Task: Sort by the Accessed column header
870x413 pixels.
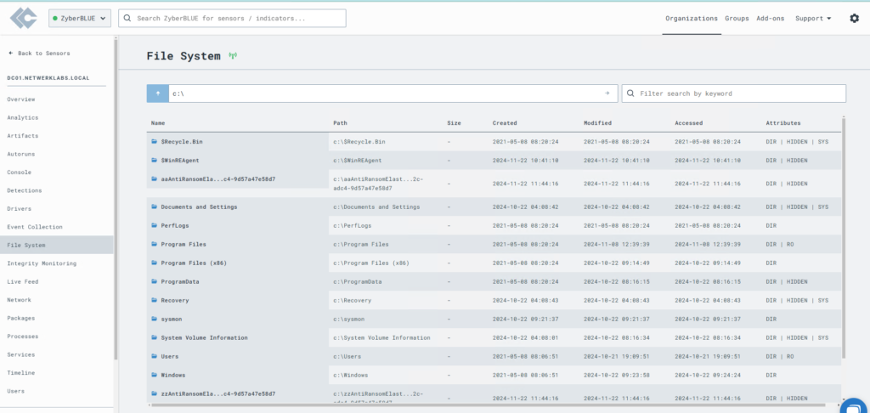Action: (x=688, y=122)
